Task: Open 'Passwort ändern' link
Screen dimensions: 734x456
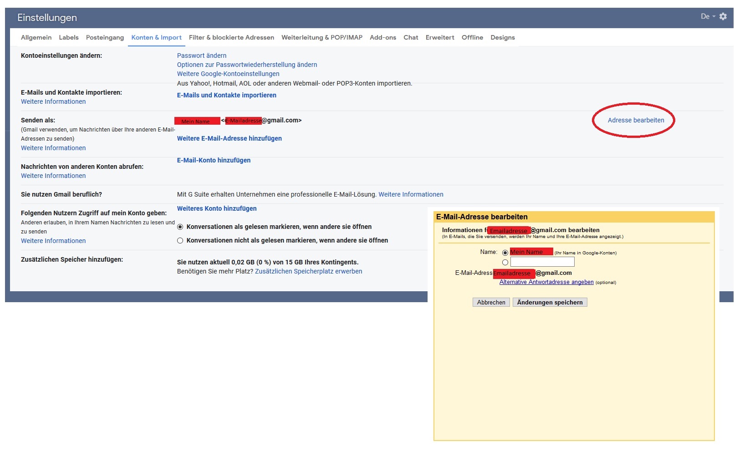Action: click(201, 55)
